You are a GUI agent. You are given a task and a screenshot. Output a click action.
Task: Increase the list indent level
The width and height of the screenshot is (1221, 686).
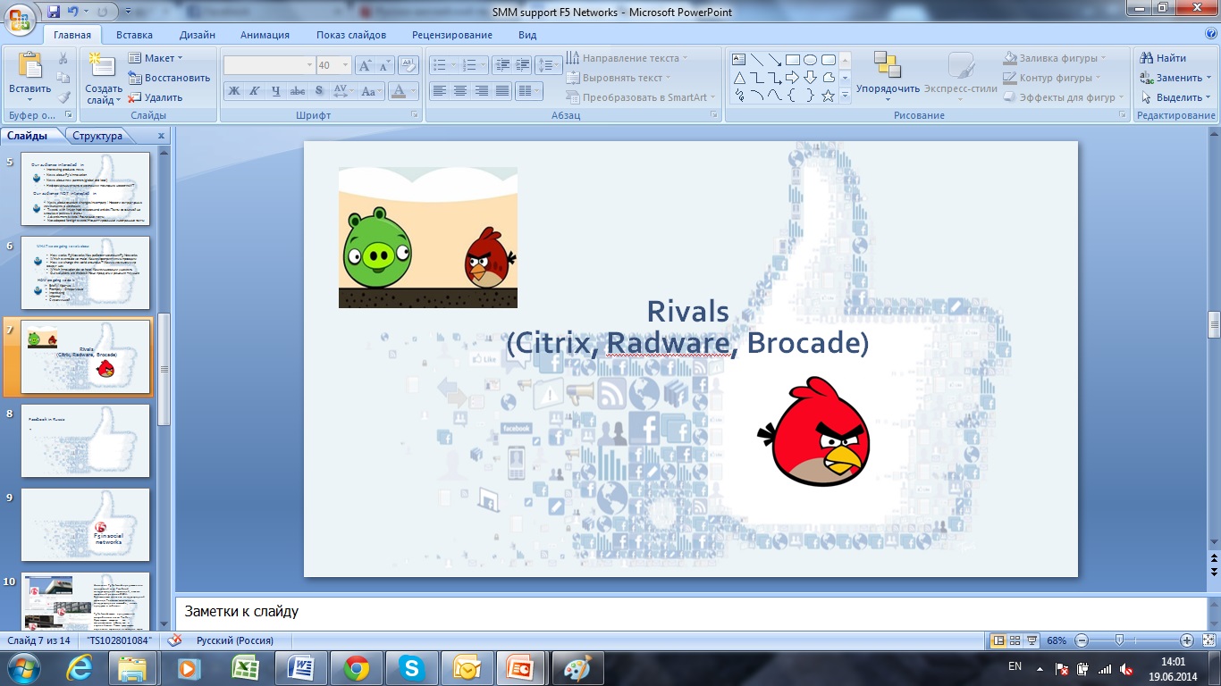(523, 65)
